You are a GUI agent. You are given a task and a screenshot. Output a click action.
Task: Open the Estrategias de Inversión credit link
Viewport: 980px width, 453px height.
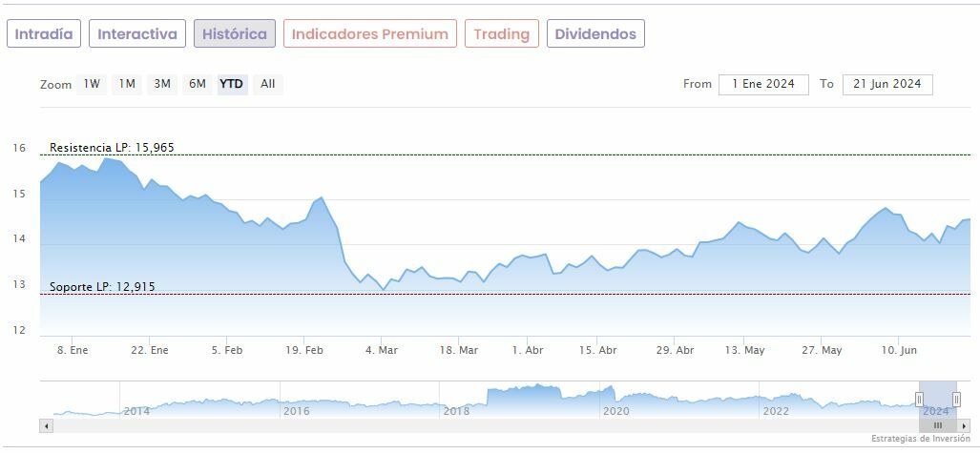pos(921,439)
